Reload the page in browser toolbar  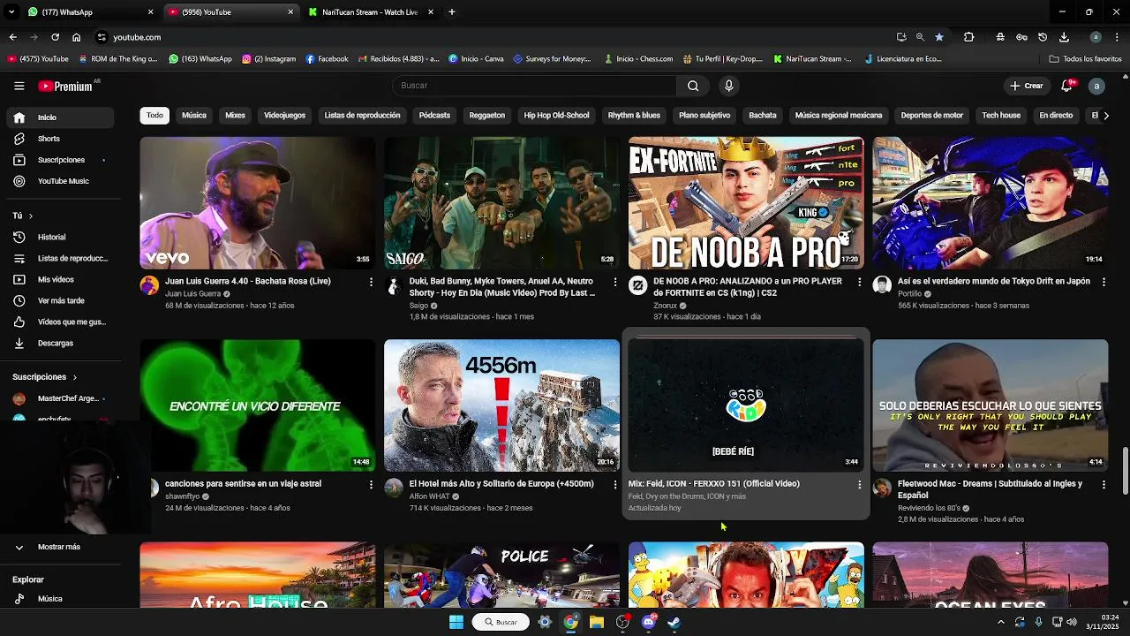click(x=55, y=37)
